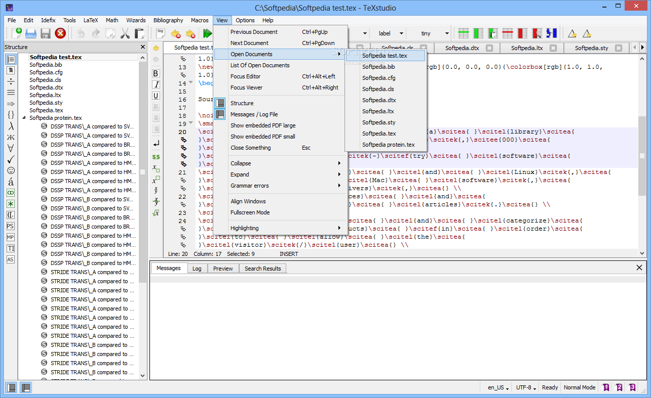Open the Structure view icon in the side panel
The width and height of the screenshot is (651, 398).
pos(11,59)
